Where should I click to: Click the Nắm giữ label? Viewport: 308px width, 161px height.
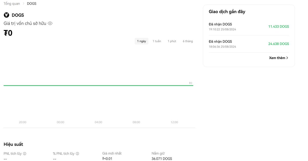click(x=158, y=153)
